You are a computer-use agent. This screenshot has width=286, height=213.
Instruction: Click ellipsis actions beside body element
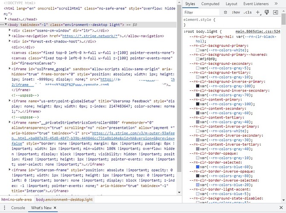tap(2, 25)
